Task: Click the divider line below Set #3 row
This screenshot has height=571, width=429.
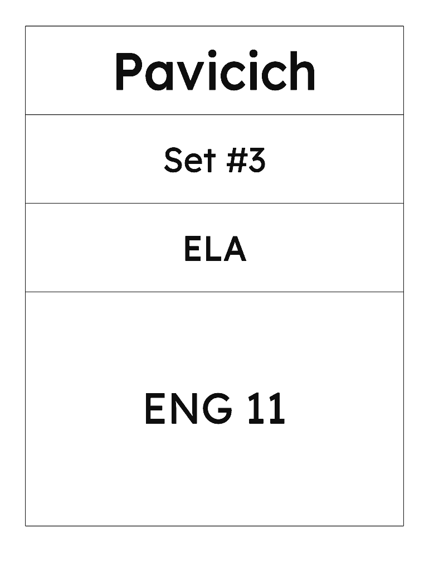Action: [214, 203]
